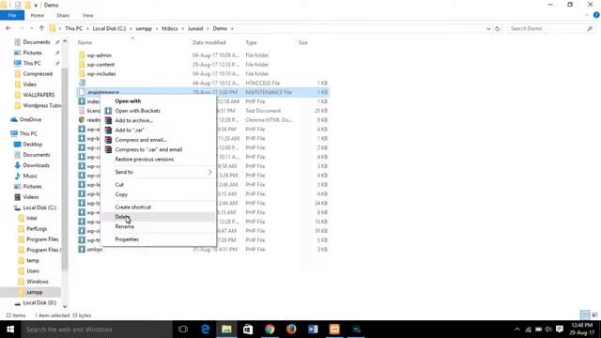Select the temp folder in tree
This screenshot has height=338, width=601.
point(33,261)
